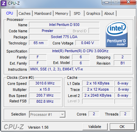The image size is (137, 132).
Task: Switch to the CPU tab
Action: click(x=9, y=13)
